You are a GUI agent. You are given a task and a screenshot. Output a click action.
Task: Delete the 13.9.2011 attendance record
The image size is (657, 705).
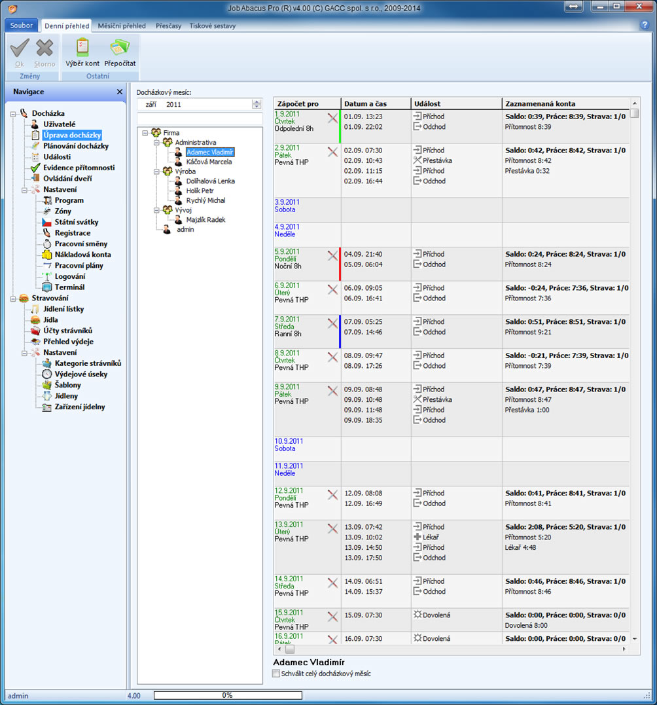[332, 529]
